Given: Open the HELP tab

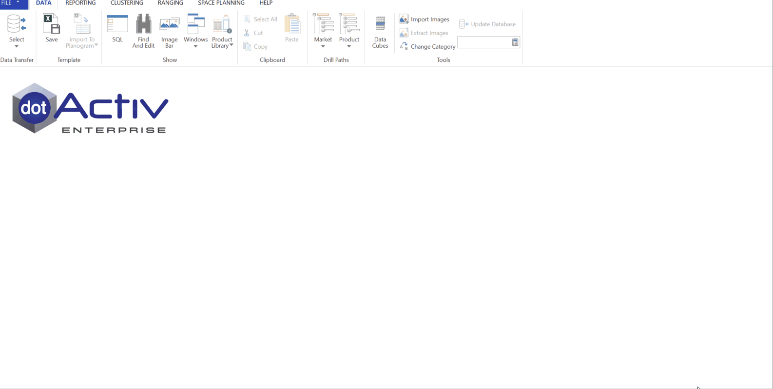Looking at the screenshot, I should (266, 3).
